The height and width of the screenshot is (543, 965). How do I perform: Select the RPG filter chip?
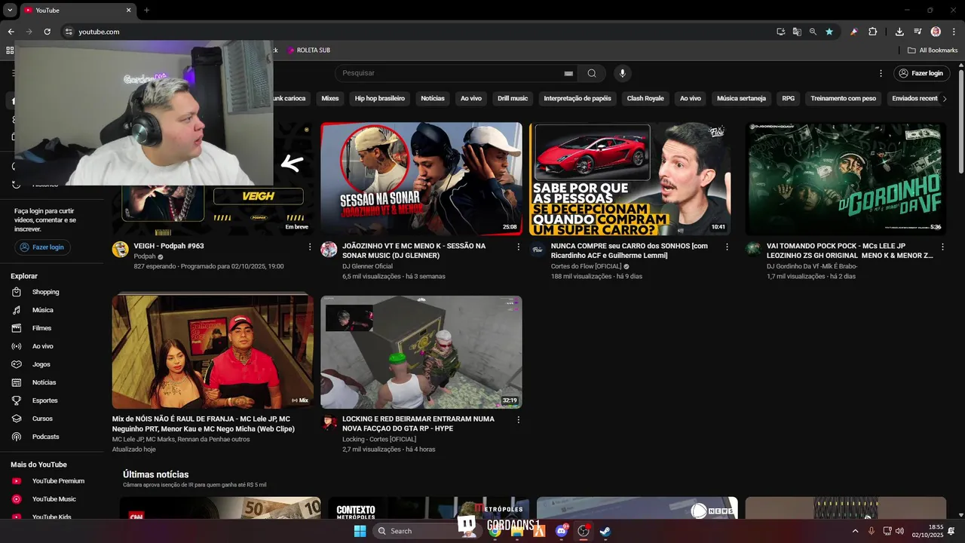(788, 98)
